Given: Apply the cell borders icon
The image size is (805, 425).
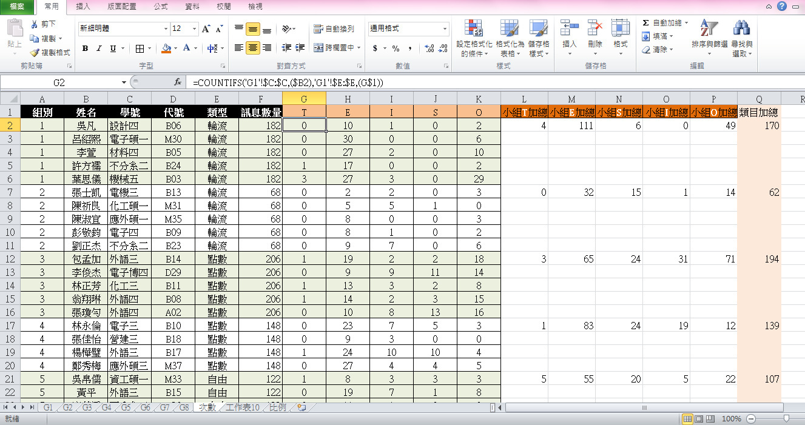Looking at the screenshot, I should coord(140,49).
